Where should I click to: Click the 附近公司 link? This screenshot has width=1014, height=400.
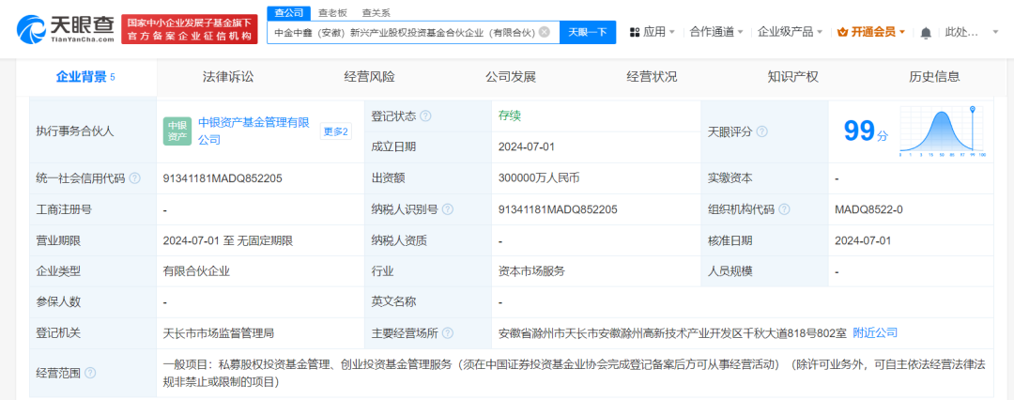(x=875, y=333)
